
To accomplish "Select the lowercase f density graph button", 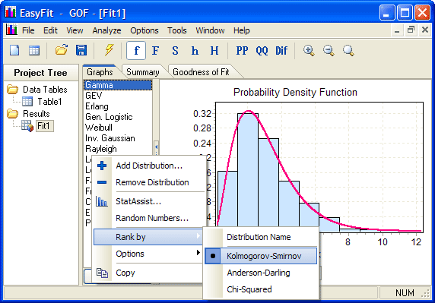I will pyautogui.click(x=136, y=51).
